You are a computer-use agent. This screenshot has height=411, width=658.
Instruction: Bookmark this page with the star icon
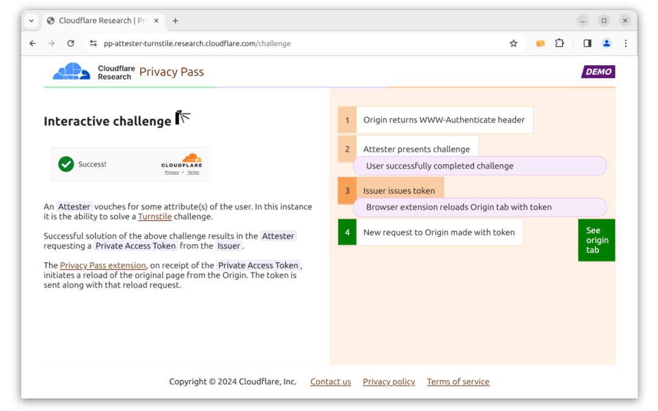(513, 43)
